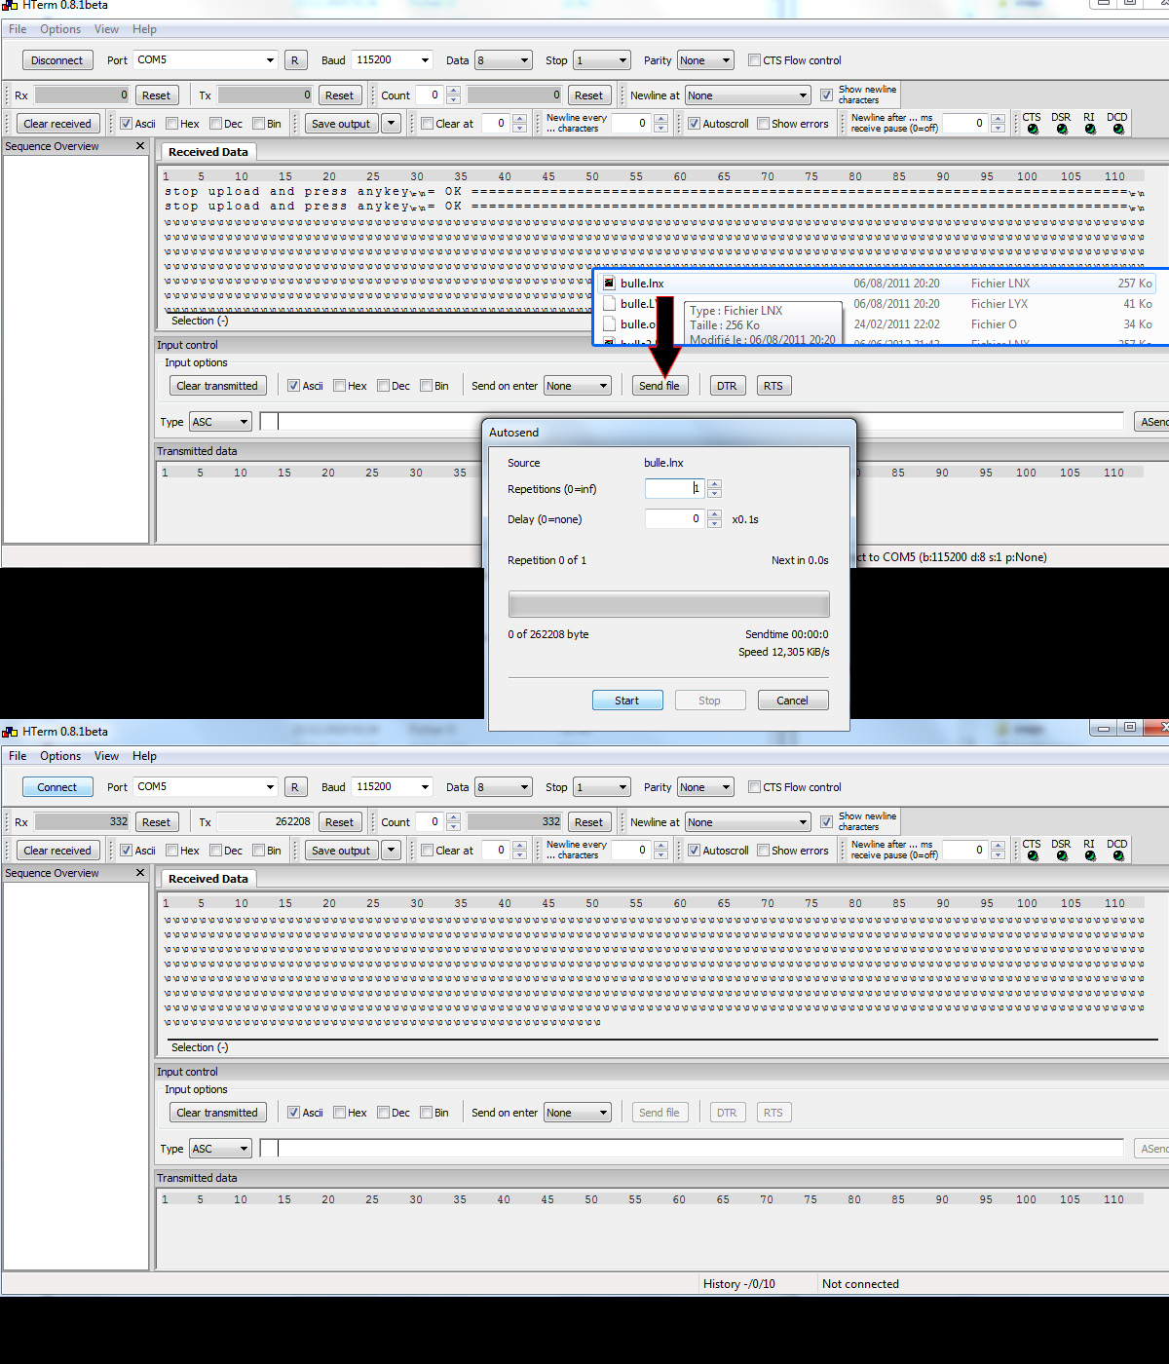Open Help menu in the disconnected window
This screenshot has height=1364, width=1169.
[144, 756]
